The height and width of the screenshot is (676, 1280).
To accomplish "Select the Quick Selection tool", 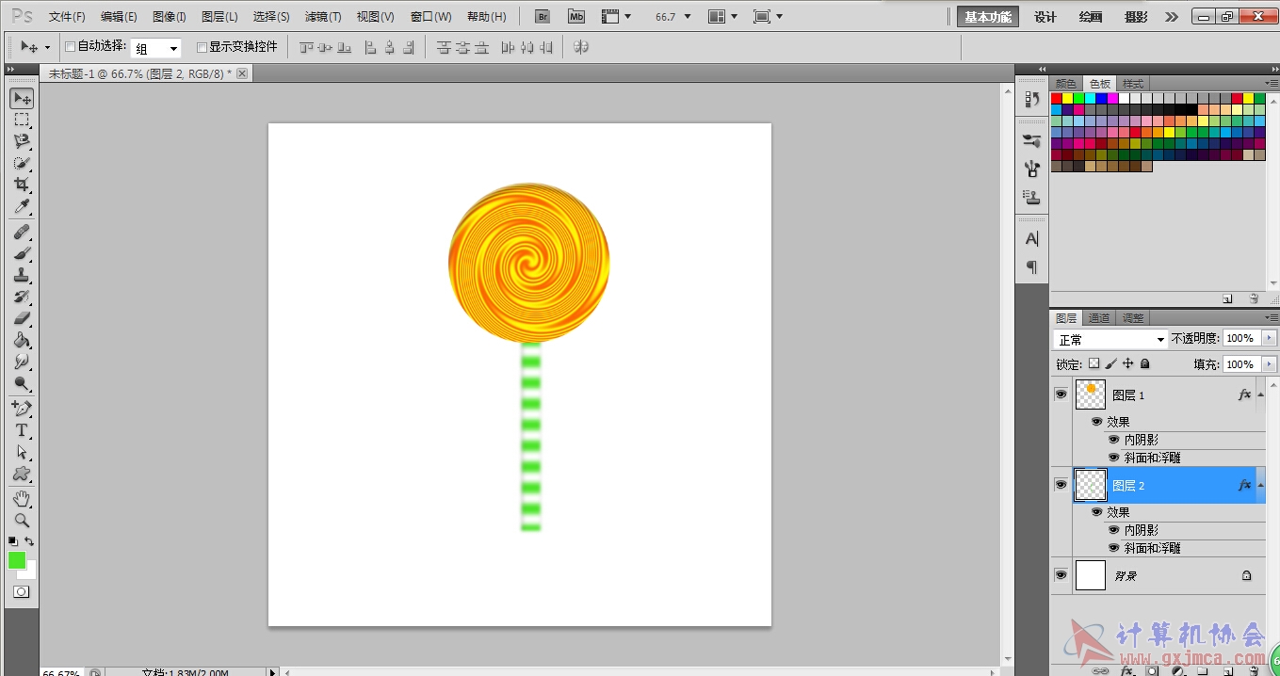I will (22, 163).
